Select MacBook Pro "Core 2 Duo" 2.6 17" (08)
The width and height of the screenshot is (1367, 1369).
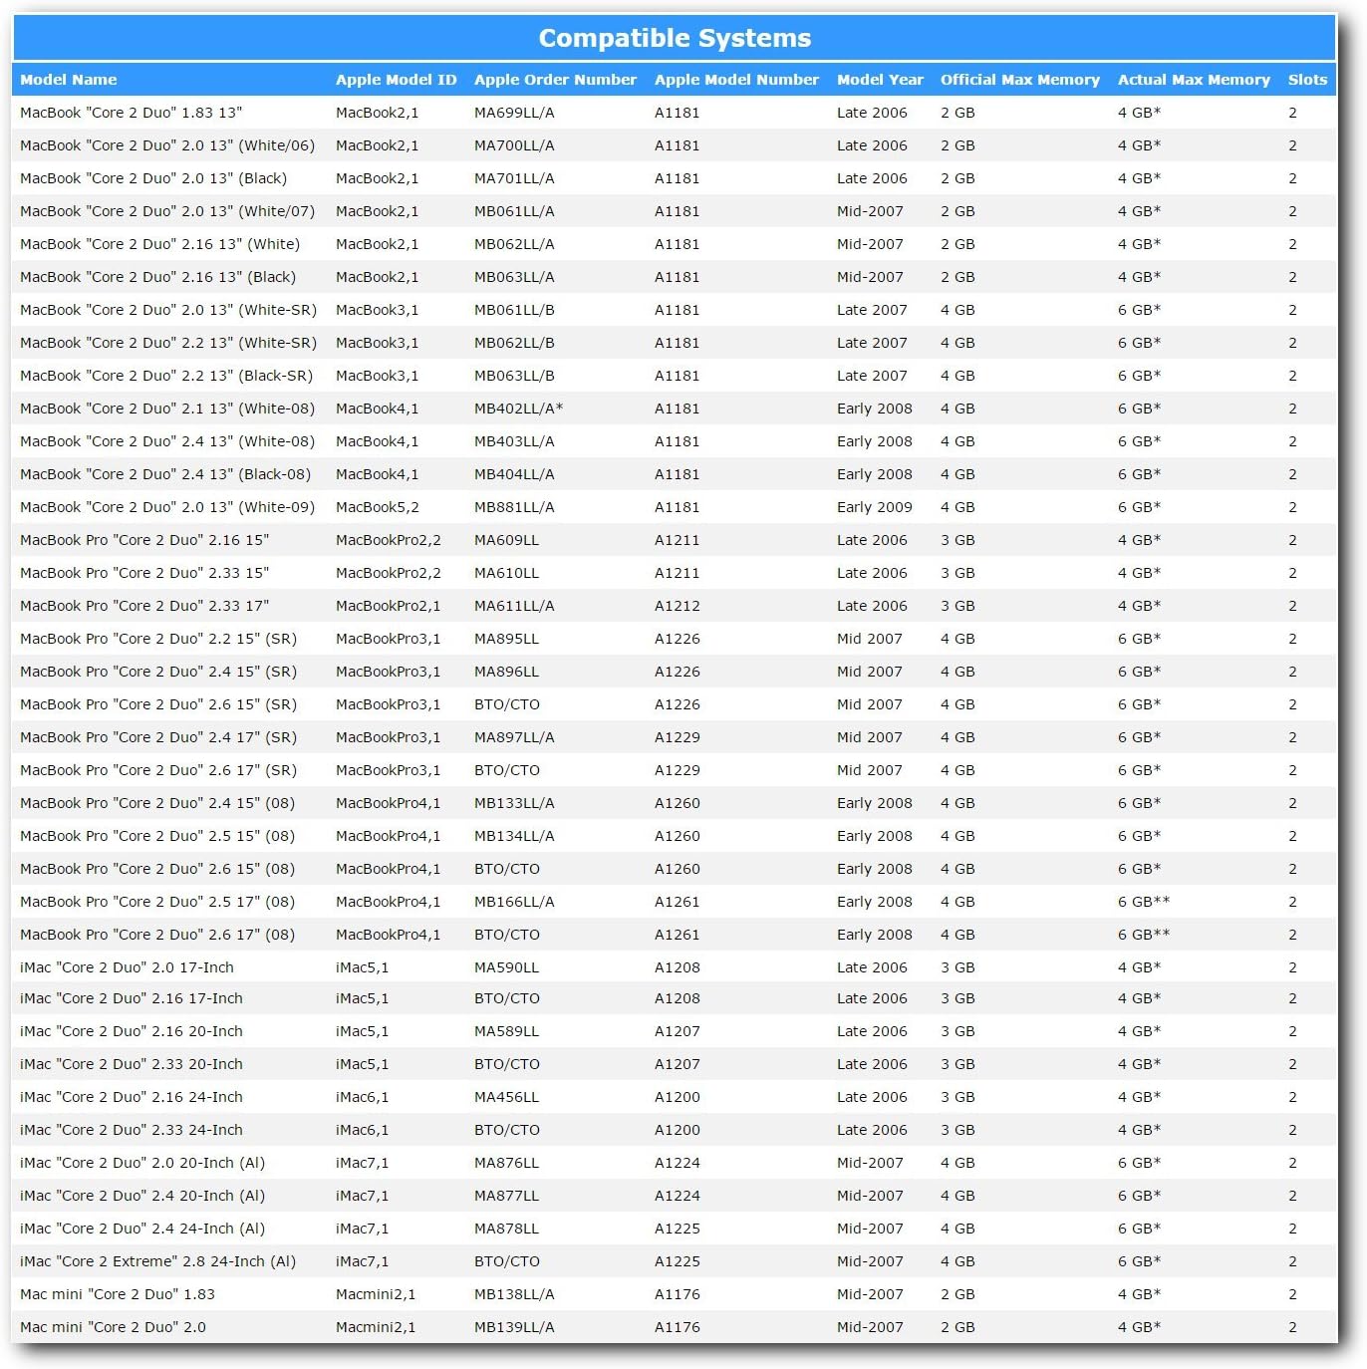click(157, 935)
